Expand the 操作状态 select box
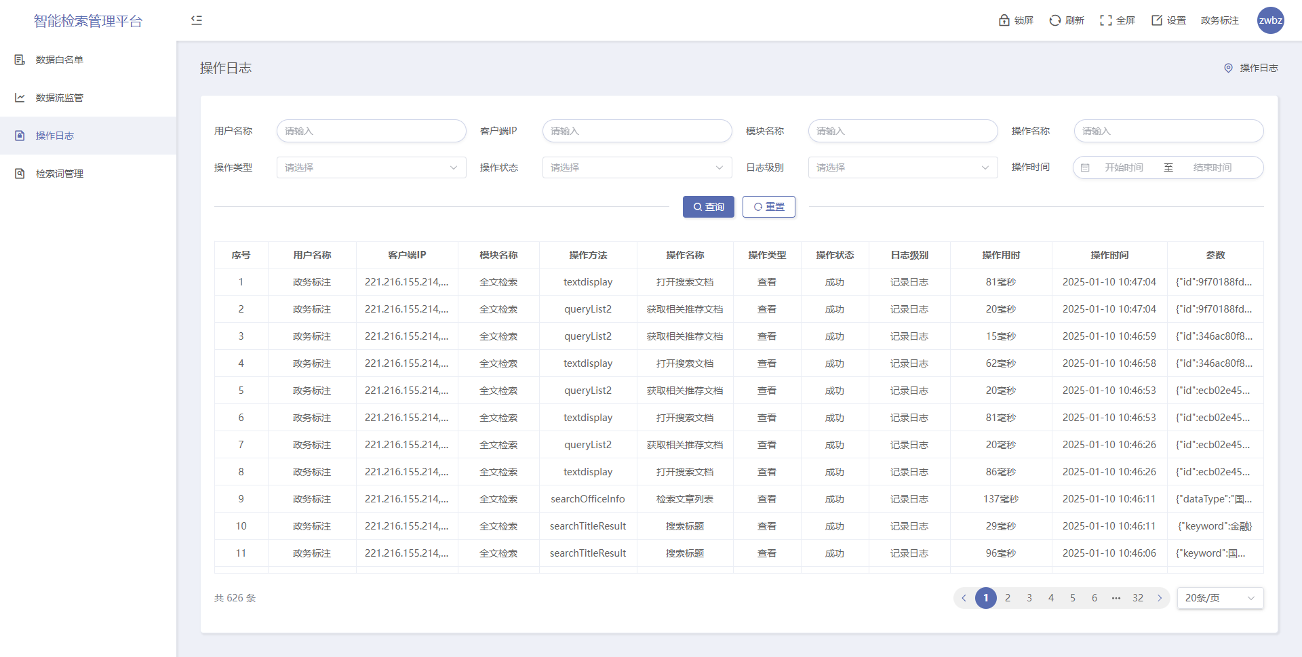 [x=637, y=167]
